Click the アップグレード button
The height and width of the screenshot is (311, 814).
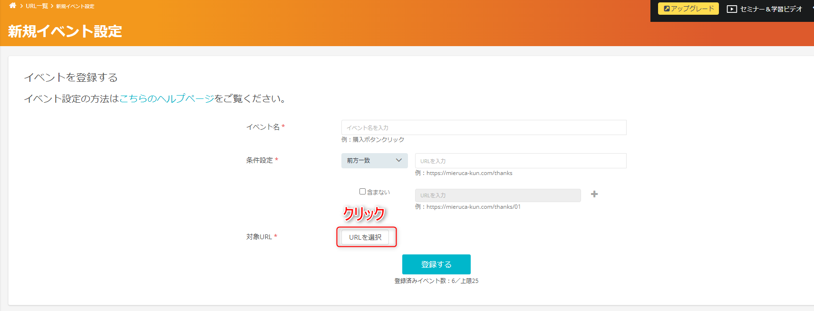pyautogui.click(x=688, y=9)
